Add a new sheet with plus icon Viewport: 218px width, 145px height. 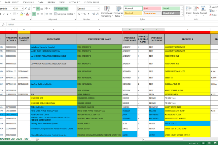37,139
